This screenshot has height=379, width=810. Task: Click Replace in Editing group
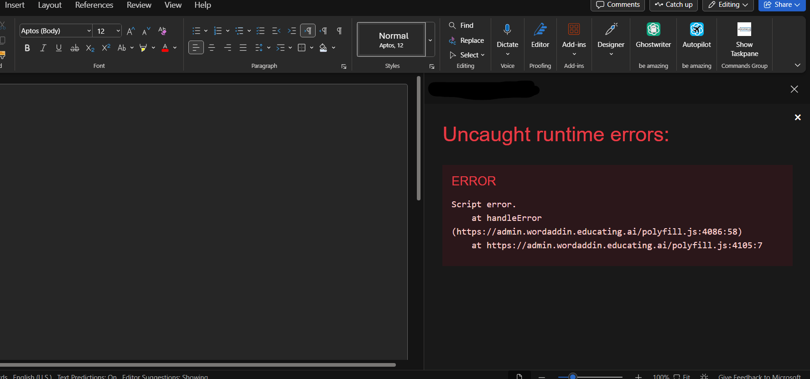(x=466, y=41)
